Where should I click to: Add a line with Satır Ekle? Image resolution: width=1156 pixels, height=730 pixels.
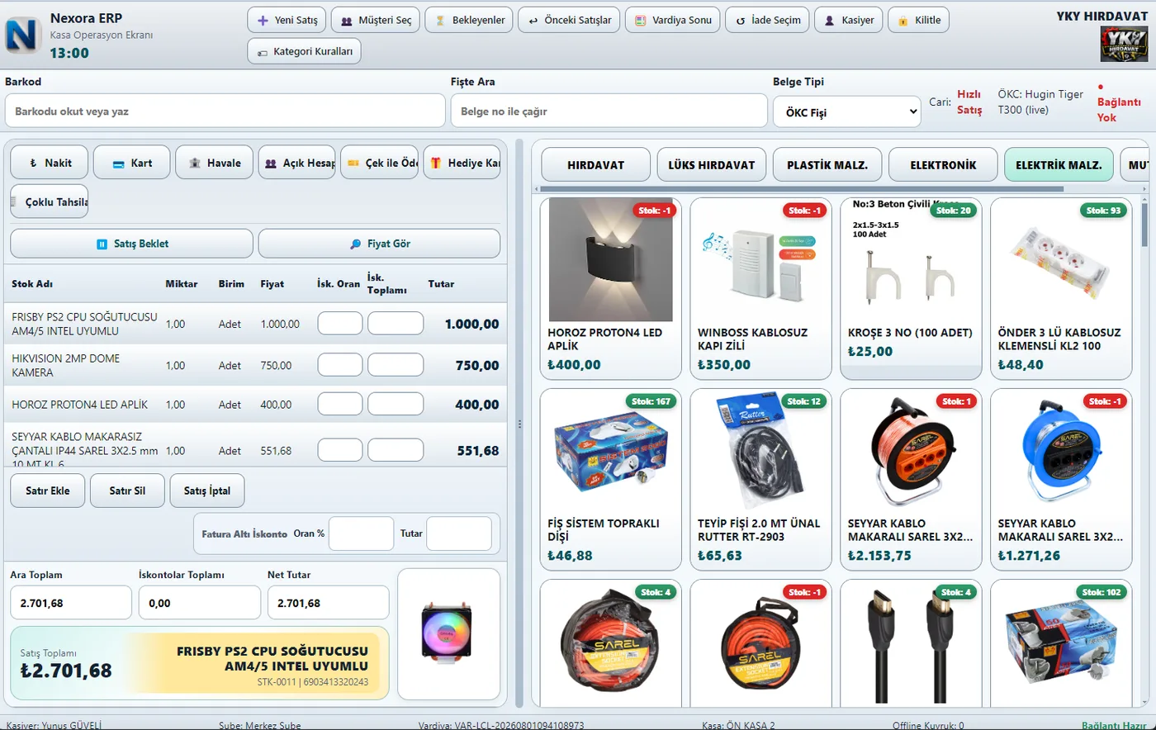tap(48, 491)
